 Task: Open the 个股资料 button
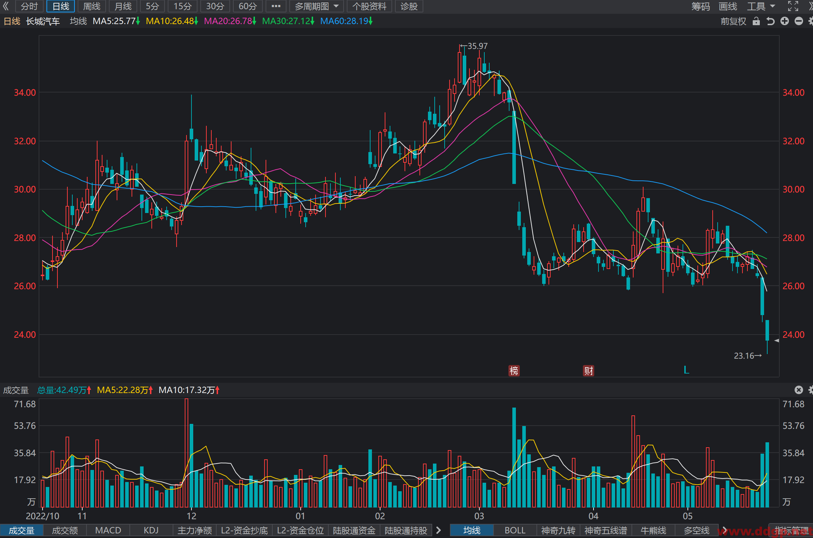pyautogui.click(x=369, y=6)
